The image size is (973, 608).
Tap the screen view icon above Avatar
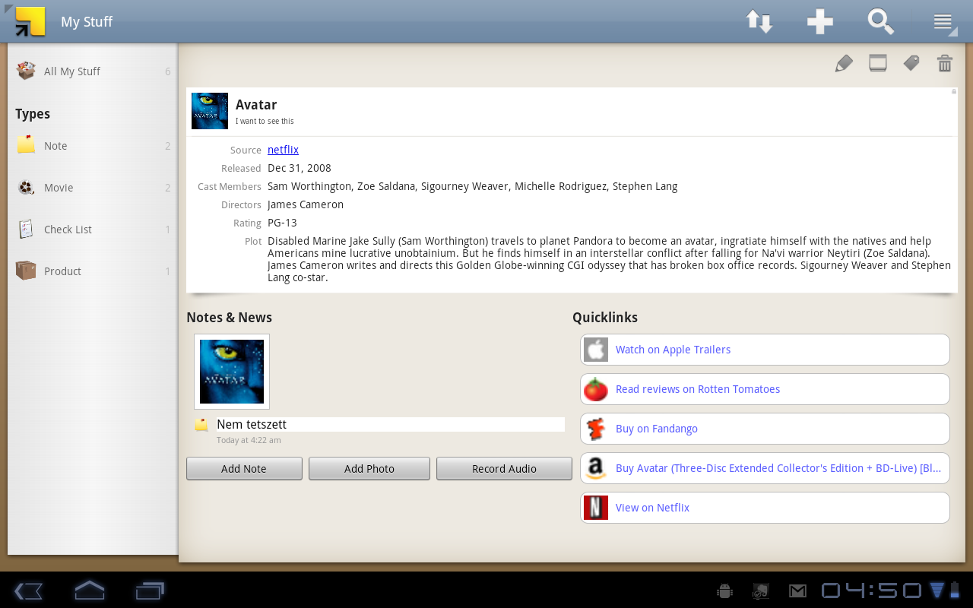click(x=878, y=63)
